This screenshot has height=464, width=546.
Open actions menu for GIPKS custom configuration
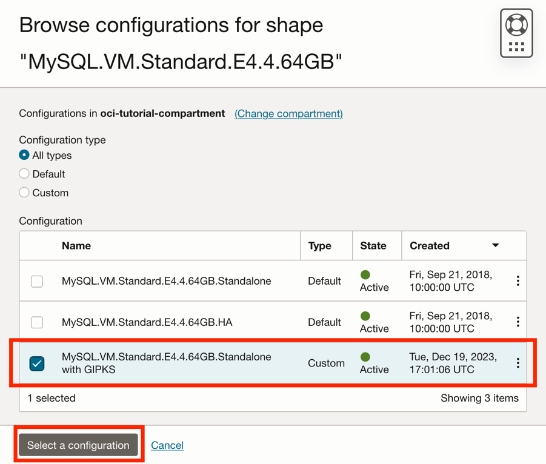(x=518, y=363)
